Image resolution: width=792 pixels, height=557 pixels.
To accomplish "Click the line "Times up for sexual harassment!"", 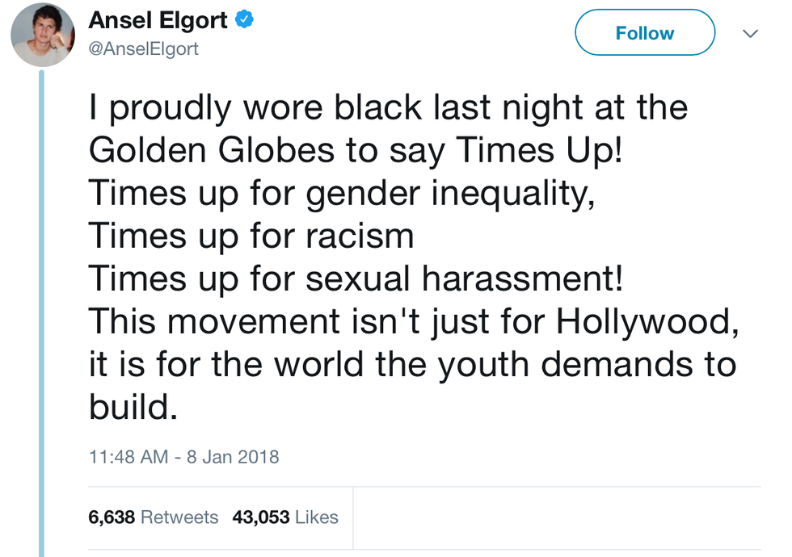I will (356, 278).
